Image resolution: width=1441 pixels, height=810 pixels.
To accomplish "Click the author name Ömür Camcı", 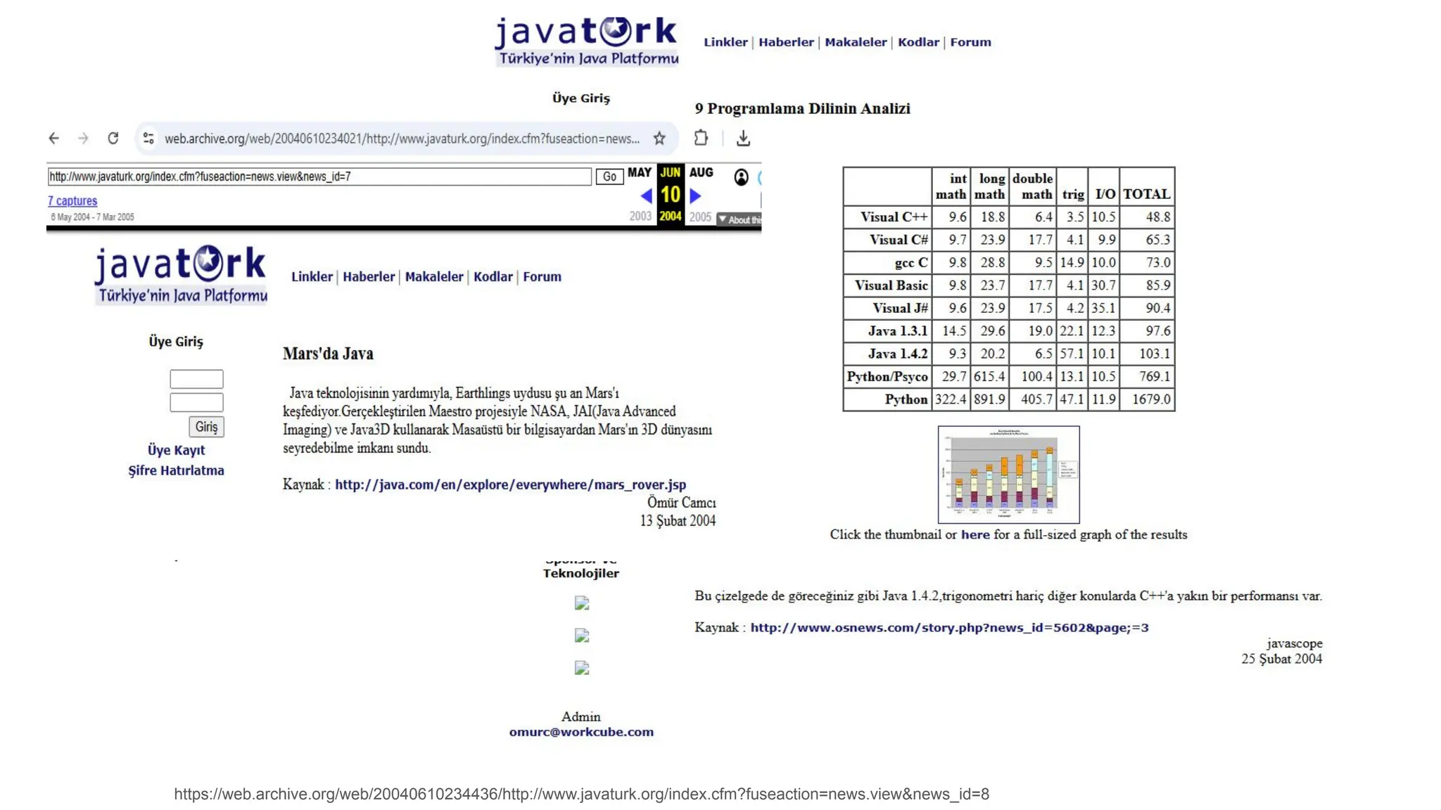I will [681, 503].
